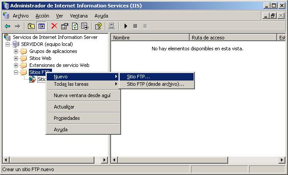The height and width of the screenshot is (175, 288).
Task: Click the Sitios FTP folder icon
Action: coord(23,72)
